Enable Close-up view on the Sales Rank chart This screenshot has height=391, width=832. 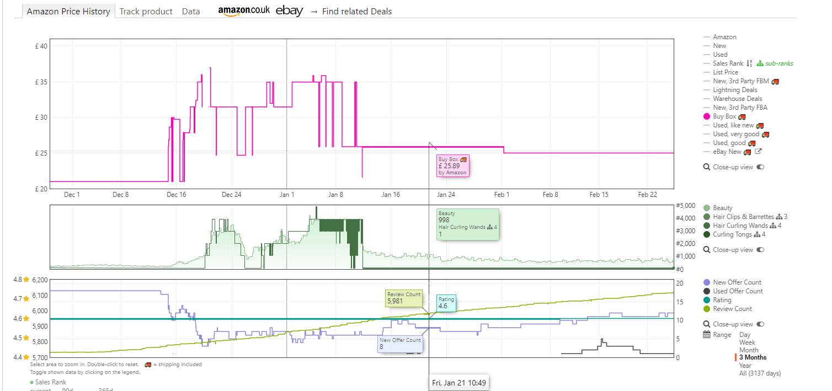tap(761, 249)
